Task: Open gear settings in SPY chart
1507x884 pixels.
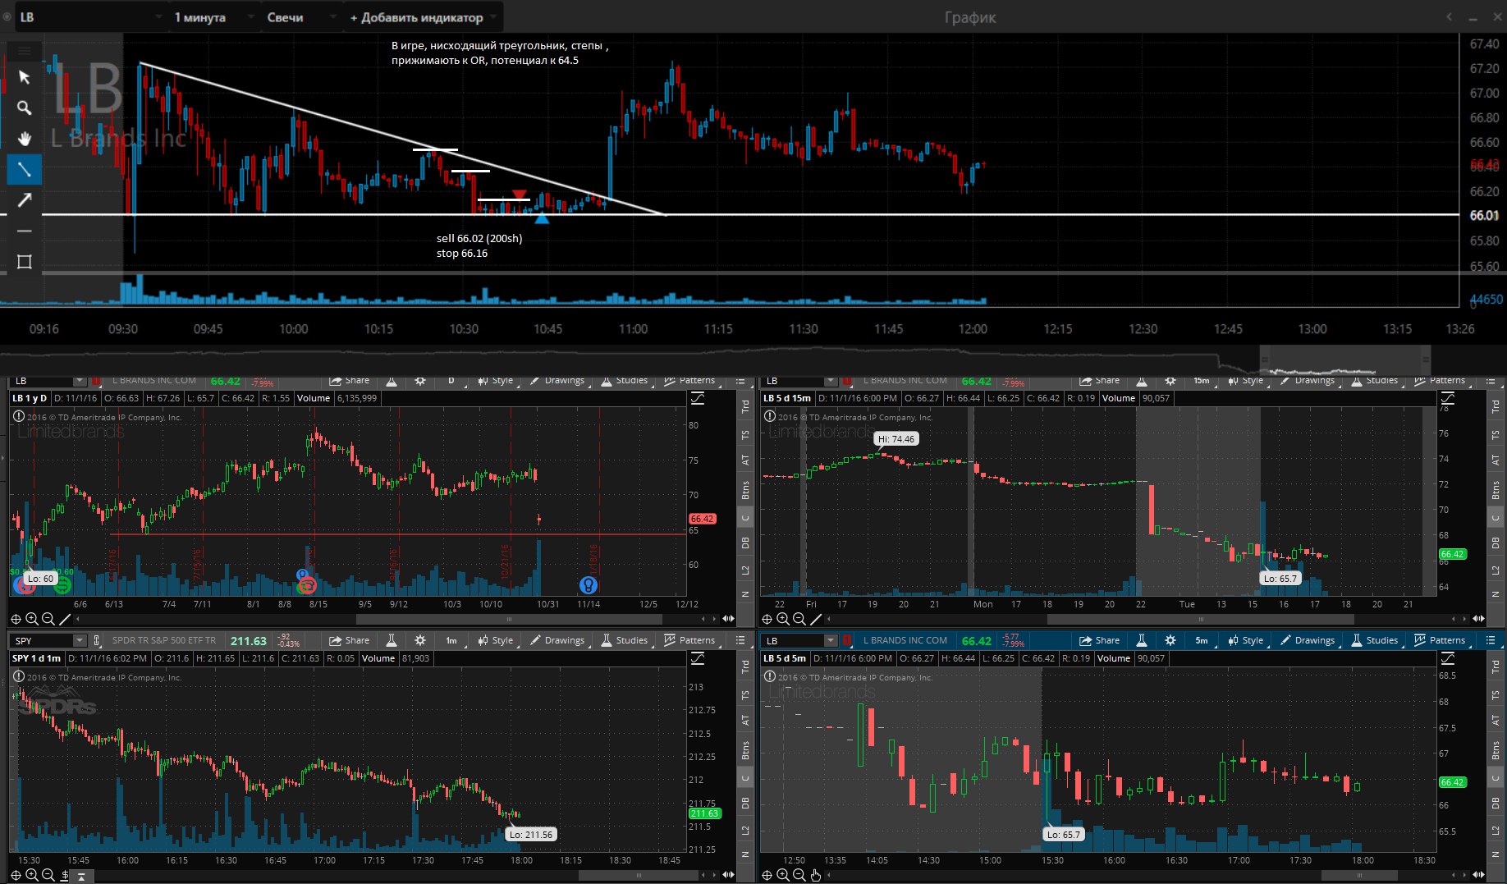Action: coord(420,640)
